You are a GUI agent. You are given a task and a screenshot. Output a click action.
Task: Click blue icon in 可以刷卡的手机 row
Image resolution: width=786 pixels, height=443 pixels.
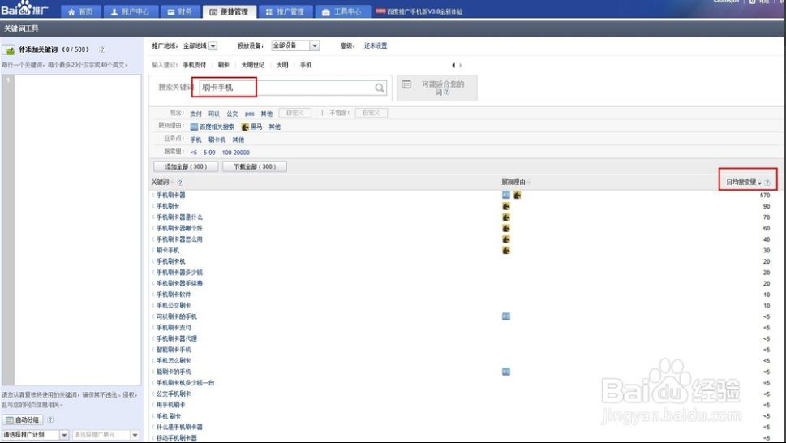pyautogui.click(x=506, y=316)
